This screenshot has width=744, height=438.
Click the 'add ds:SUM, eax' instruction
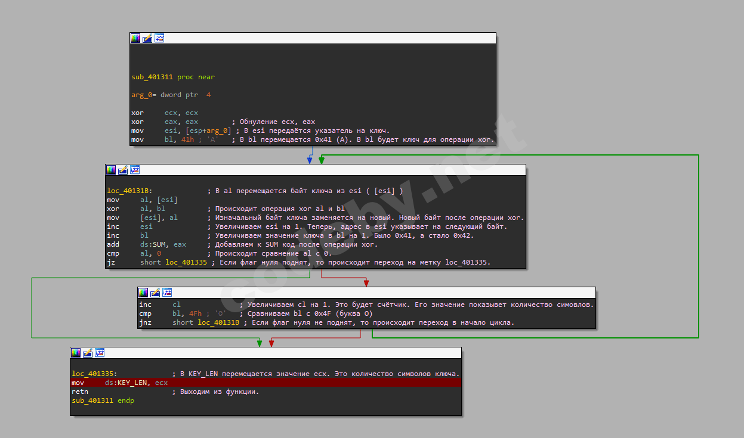coord(146,244)
